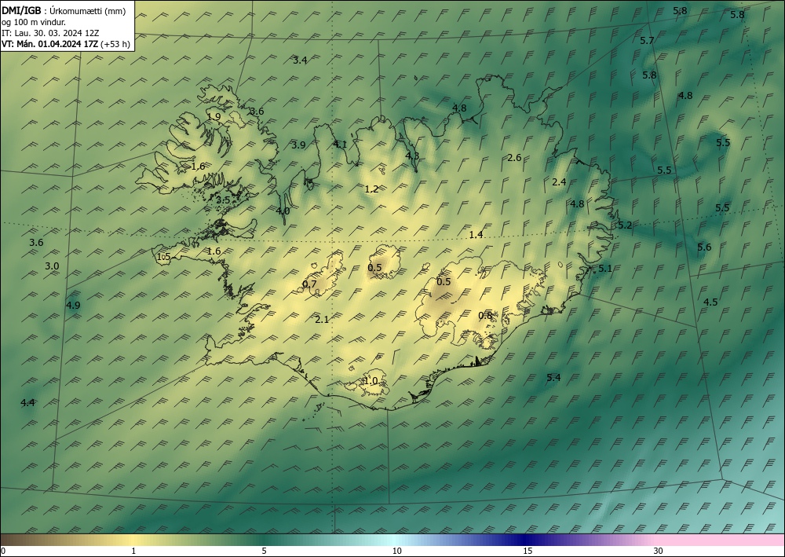Select the 4.5 value label

(x=710, y=302)
